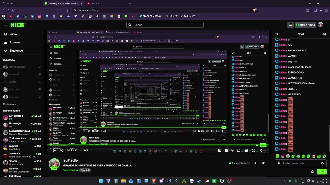
Task: Click the follow user icon beside share
Action: tap(263, 163)
